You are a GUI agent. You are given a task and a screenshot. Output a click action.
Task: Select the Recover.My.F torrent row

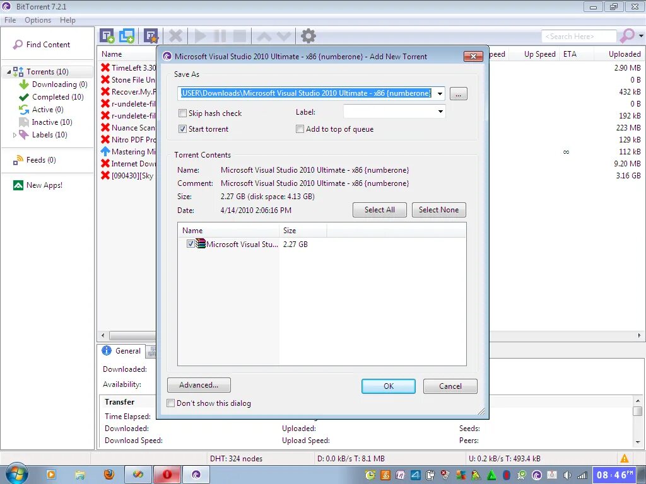tap(129, 92)
